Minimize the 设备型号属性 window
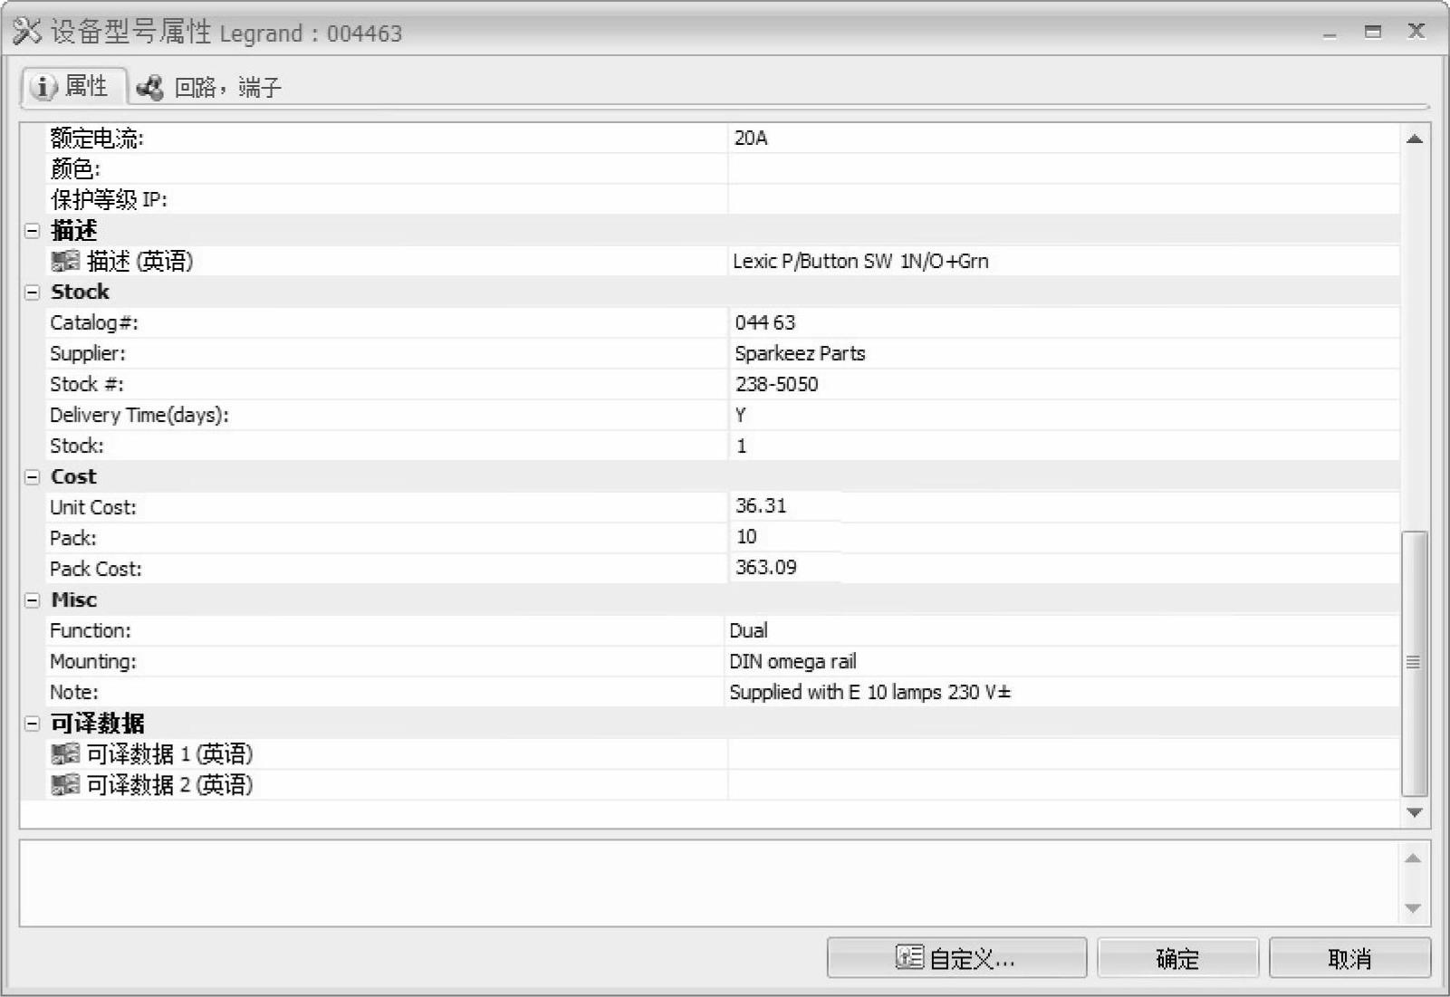Viewport: 1450px width, 997px height. (1330, 34)
